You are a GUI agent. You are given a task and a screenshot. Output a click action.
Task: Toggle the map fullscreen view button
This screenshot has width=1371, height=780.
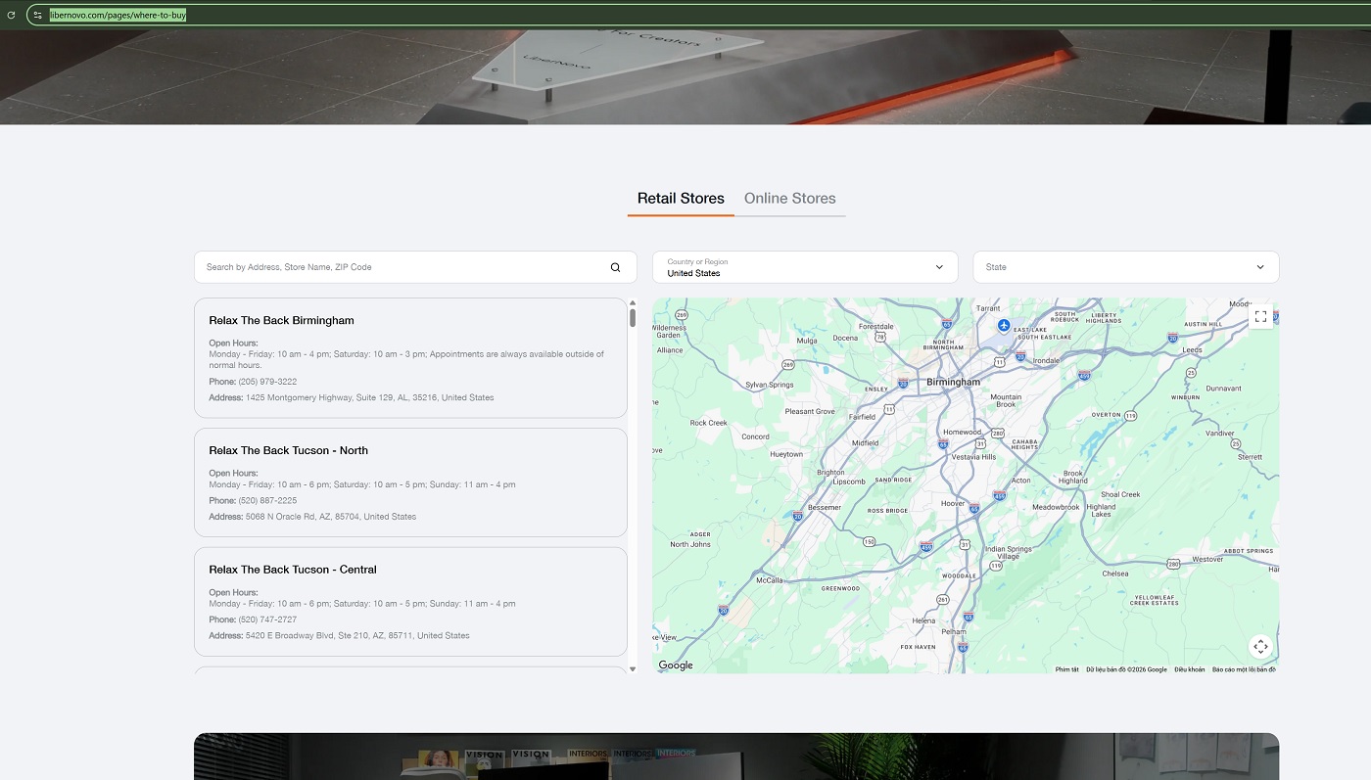(x=1260, y=316)
